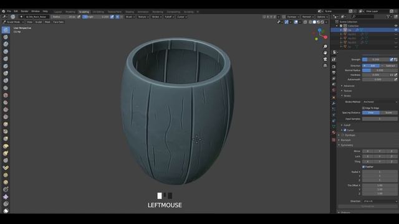399x224 pixels.
Task: Open the File menu
Action: pyautogui.click(x=9, y=11)
